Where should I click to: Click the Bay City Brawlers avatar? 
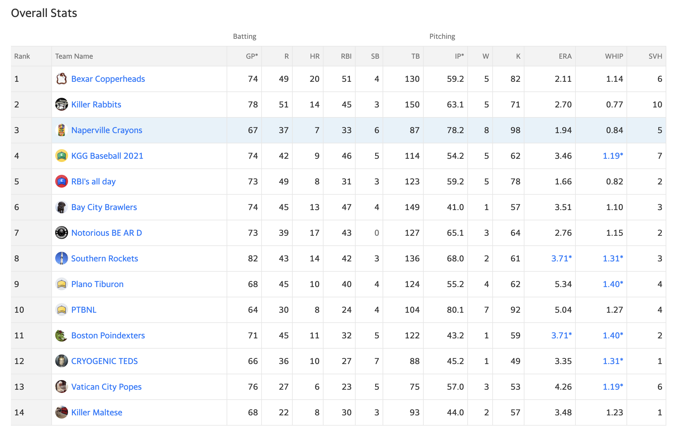pos(61,207)
